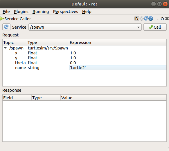Click the 'turtle2' name expression field

(118, 68)
